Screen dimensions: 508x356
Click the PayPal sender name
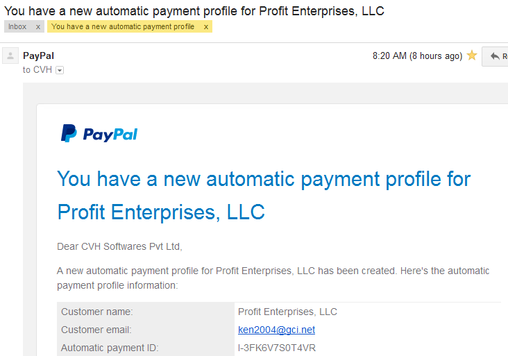(x=38, y=56)
